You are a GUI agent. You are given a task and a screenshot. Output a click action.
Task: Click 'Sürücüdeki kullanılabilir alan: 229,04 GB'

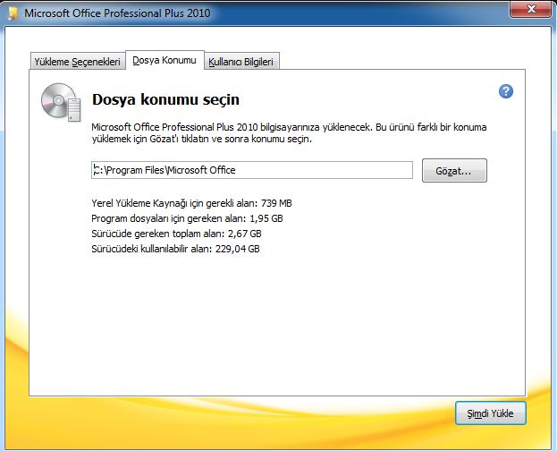point(175,249)
